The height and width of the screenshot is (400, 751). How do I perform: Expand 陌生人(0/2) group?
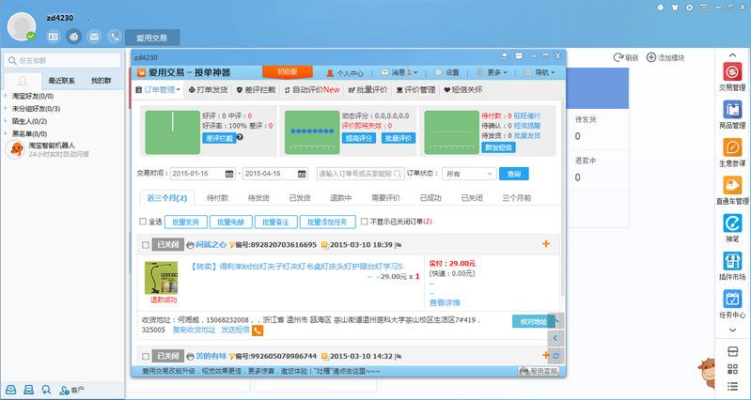(6, 121)
